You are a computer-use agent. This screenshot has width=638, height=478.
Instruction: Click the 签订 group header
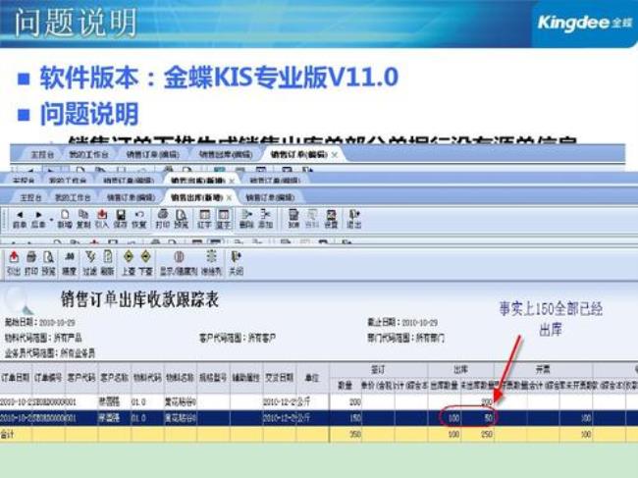tap(378, 369)
